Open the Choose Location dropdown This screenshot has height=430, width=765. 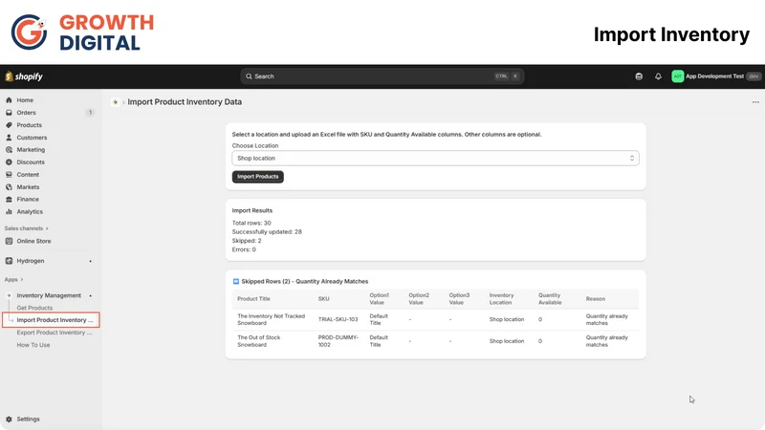[x=435, y=158]
